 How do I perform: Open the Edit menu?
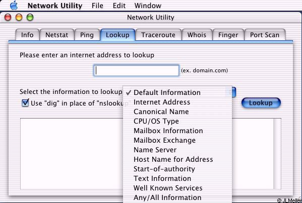click(119, 6)
